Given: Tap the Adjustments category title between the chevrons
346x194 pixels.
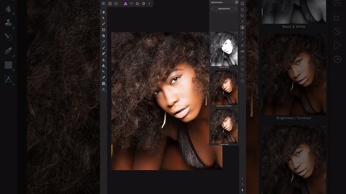Looking at the screenshot, I should [224, 9].
